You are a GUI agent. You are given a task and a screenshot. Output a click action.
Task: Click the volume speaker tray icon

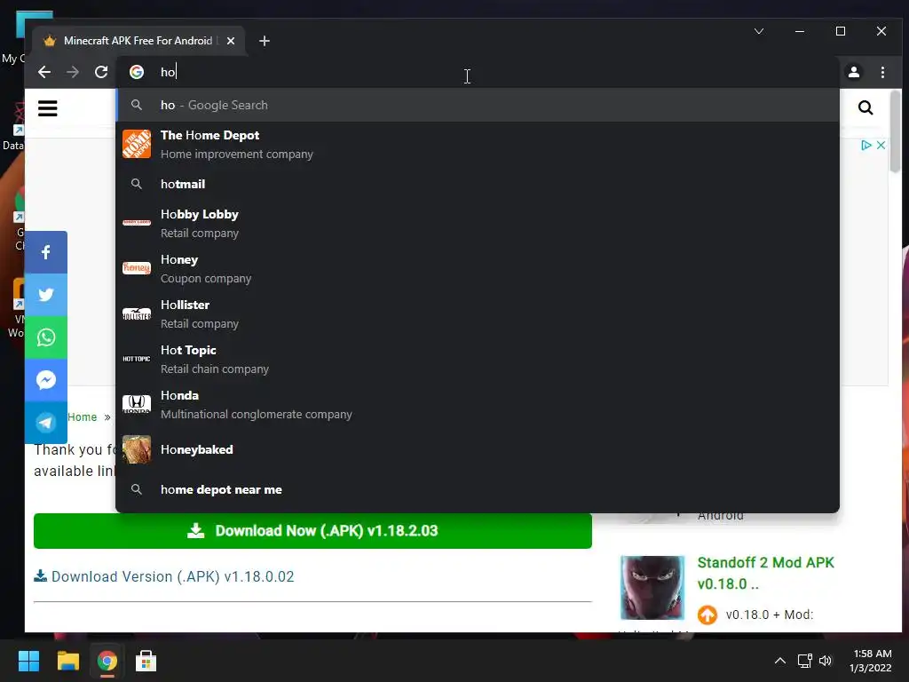coord(826,661)
